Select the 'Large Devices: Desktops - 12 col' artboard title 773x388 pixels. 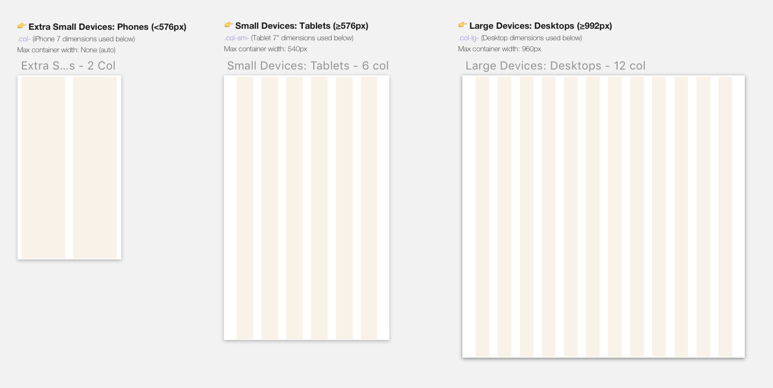555,66
